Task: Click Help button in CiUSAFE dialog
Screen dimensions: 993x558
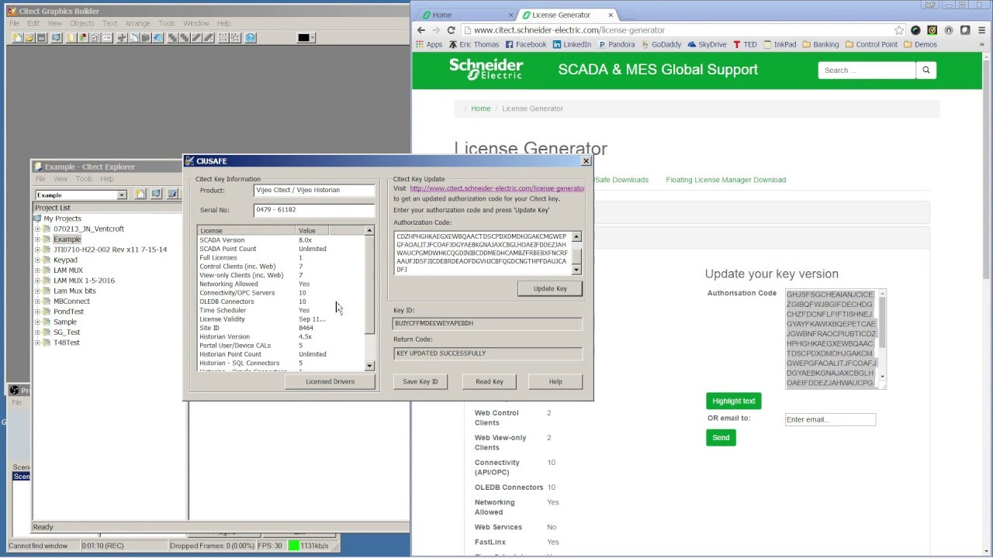Action: click(x=555, y=381)
